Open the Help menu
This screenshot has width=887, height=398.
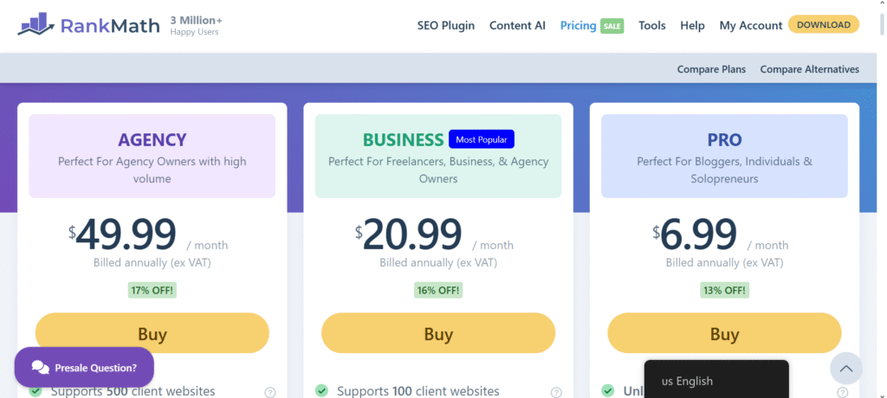[692, 25]
